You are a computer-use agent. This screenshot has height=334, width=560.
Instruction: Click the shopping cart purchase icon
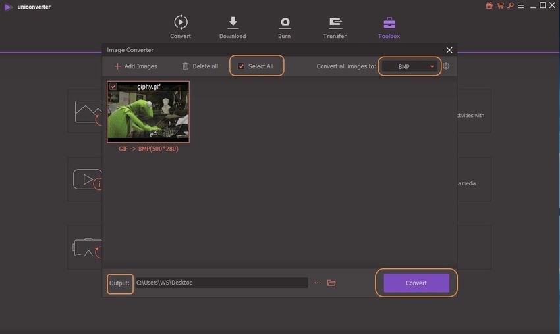499,5
